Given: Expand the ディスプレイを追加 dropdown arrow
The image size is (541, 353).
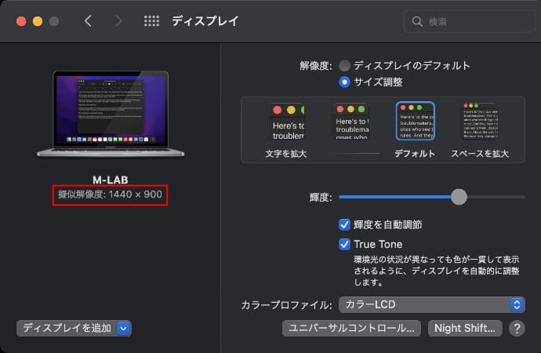Looking at the screenshot, I should point(123,328).
